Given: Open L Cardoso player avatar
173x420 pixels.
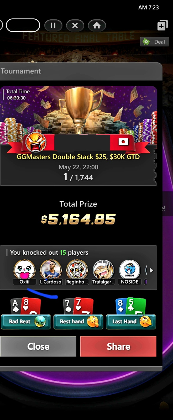Looking at the screenshot, I should point(51,269).
